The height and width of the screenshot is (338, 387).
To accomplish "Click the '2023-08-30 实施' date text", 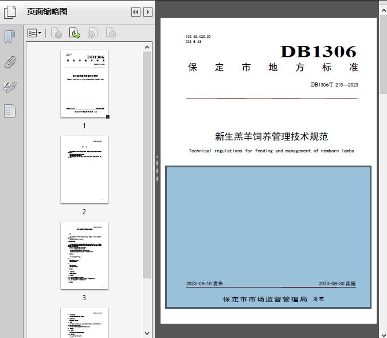I will [337, 284].
